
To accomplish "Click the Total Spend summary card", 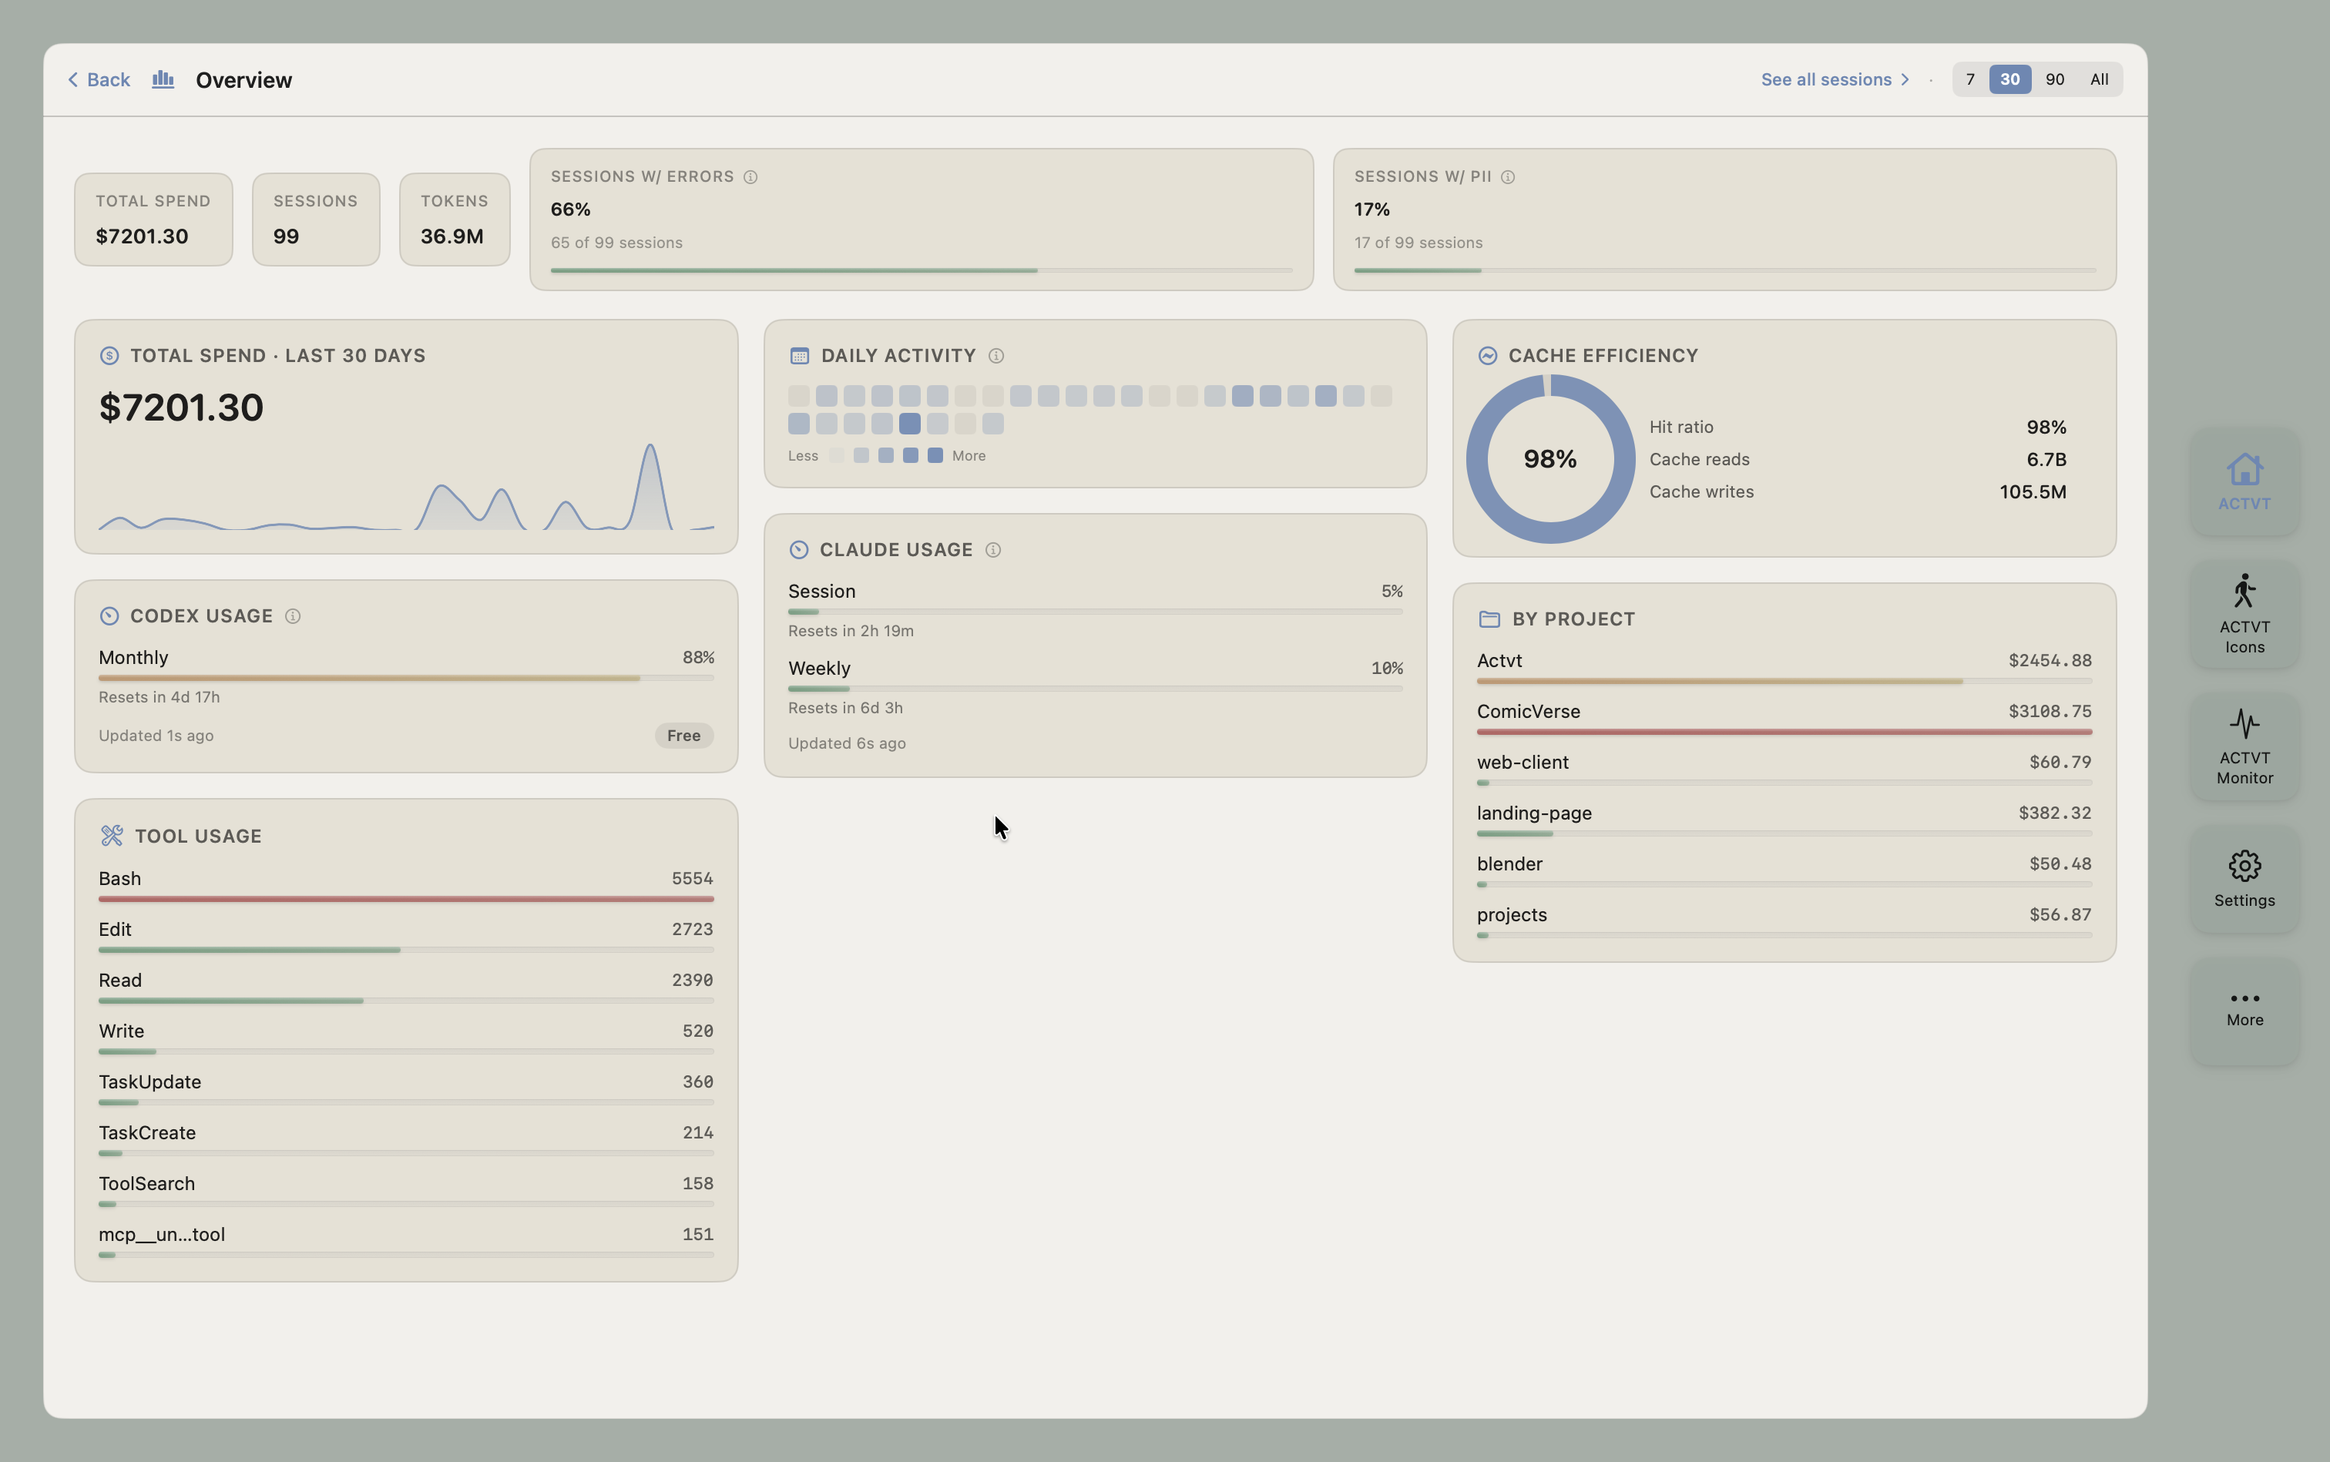I will tap(153, 220).
